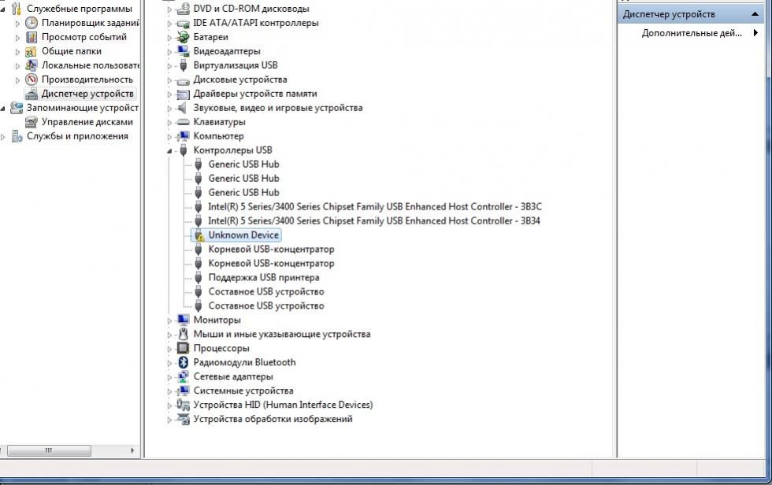Click the left pane scroll right arrow
Image resolution: width=772 pixels, height=485 pixels.
point(132,450)
